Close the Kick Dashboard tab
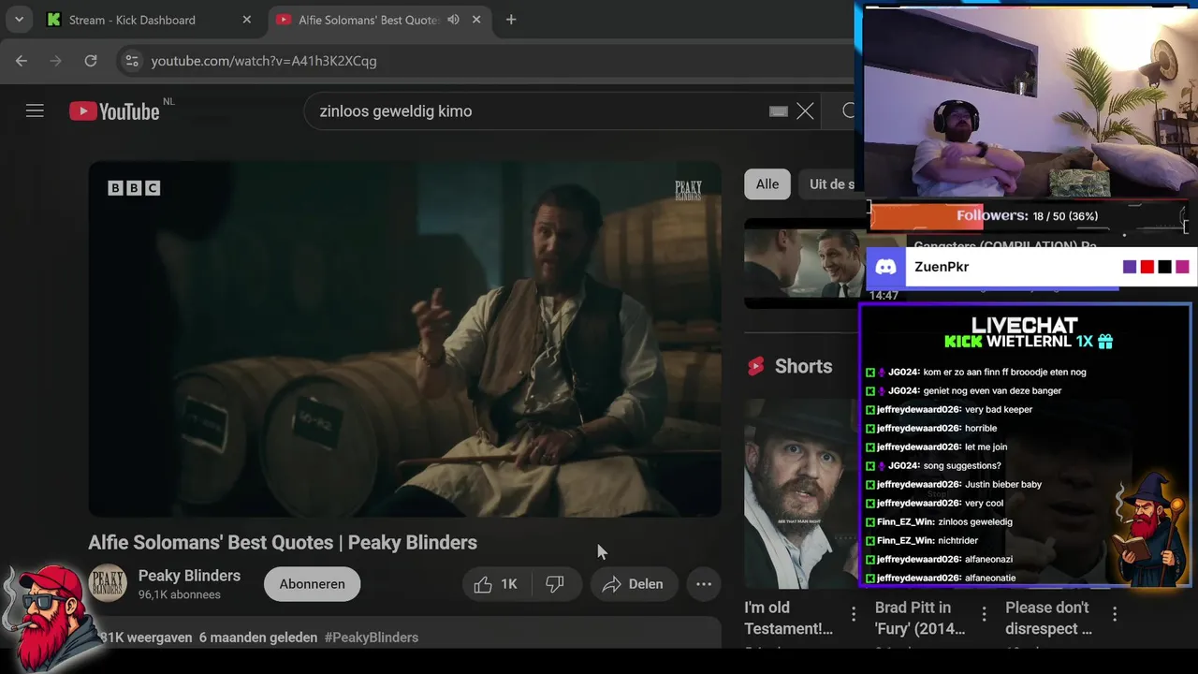 pyautogui.click(x=247, y=20)
